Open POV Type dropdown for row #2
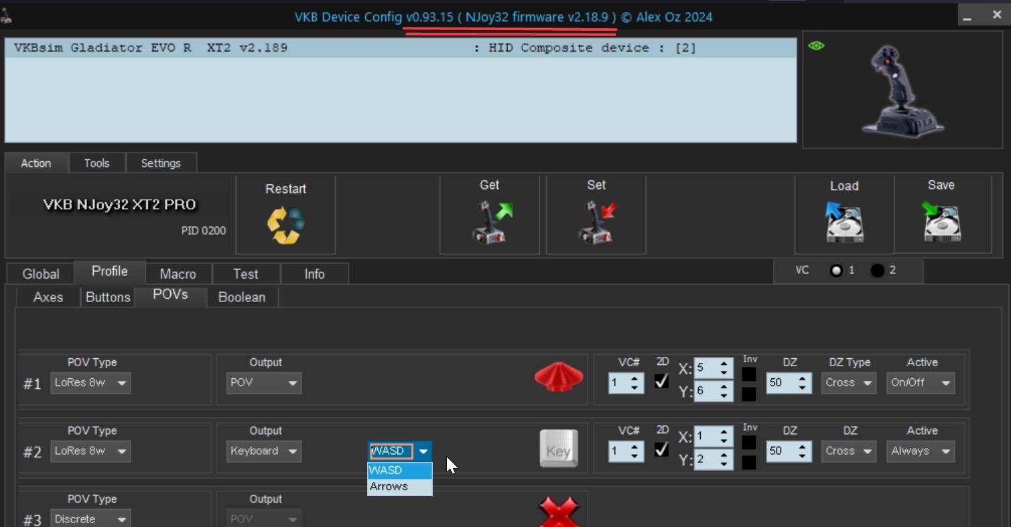Viewport: 1011px width, 527px height. (x=90, y=451)
